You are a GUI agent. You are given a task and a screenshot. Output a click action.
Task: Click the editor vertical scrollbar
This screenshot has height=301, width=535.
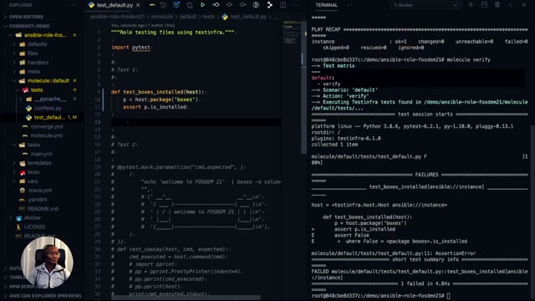pyautogui.click(x=303, y=87)
